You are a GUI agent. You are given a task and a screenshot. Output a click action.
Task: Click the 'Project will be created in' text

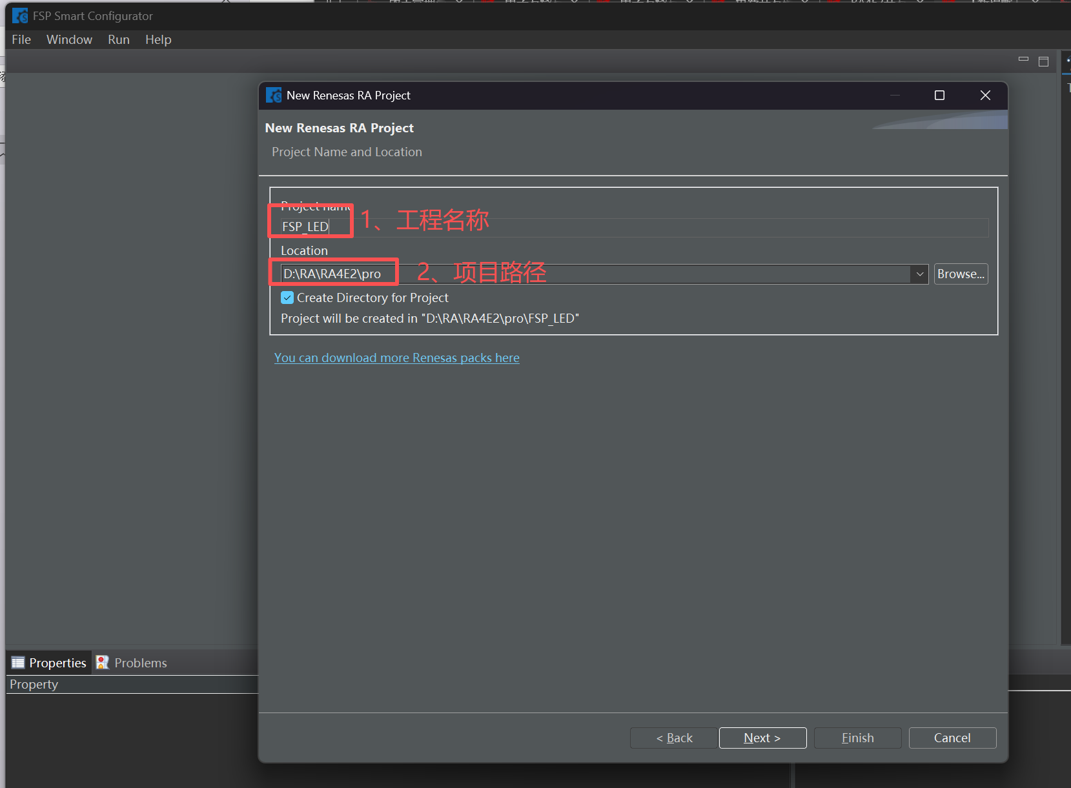pos(430,318)
